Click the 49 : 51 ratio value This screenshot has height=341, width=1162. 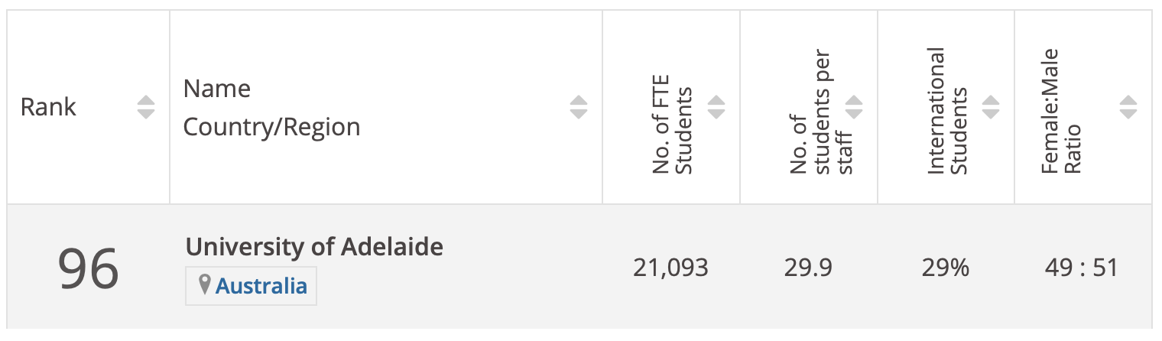tap(1082, 268)
